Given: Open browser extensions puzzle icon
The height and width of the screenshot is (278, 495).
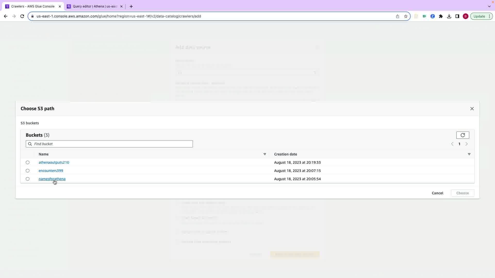Looking at the screenshot, I should [x=441, y=16].
